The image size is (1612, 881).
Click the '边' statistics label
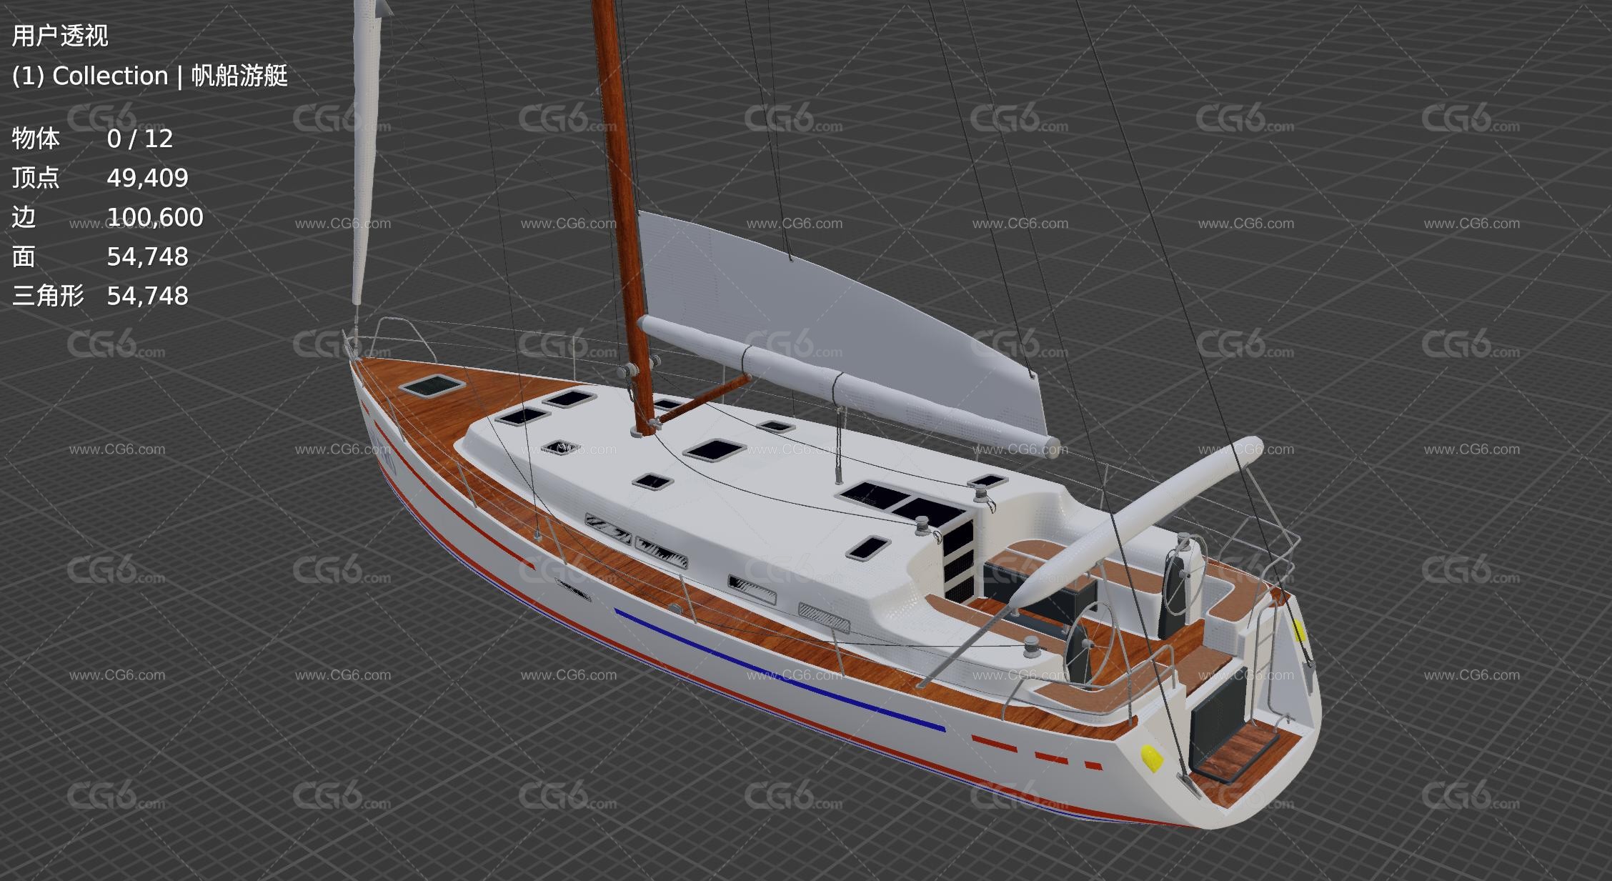tap(24, 217)
